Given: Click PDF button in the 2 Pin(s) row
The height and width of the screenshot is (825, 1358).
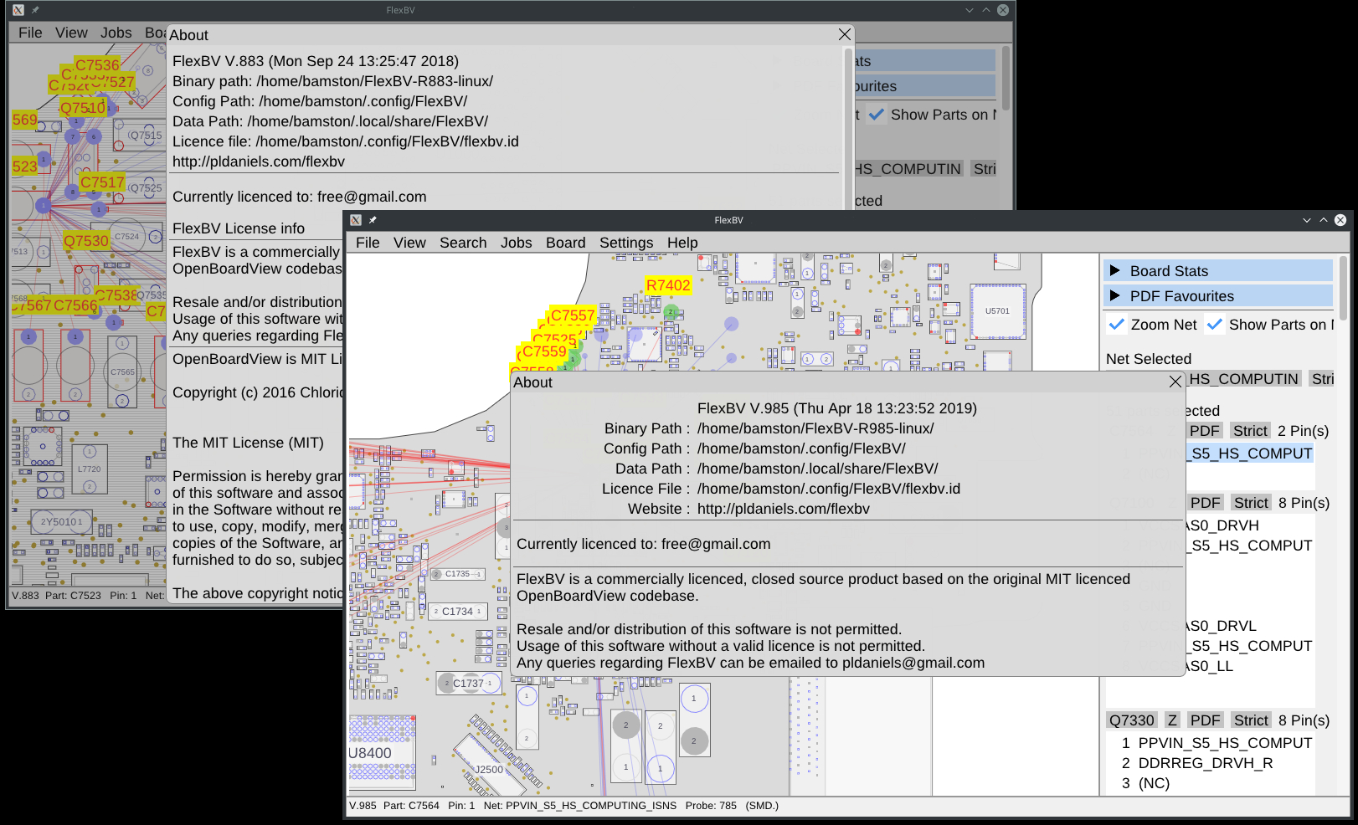Looking at the screenshot, I should pos(1205,431).
